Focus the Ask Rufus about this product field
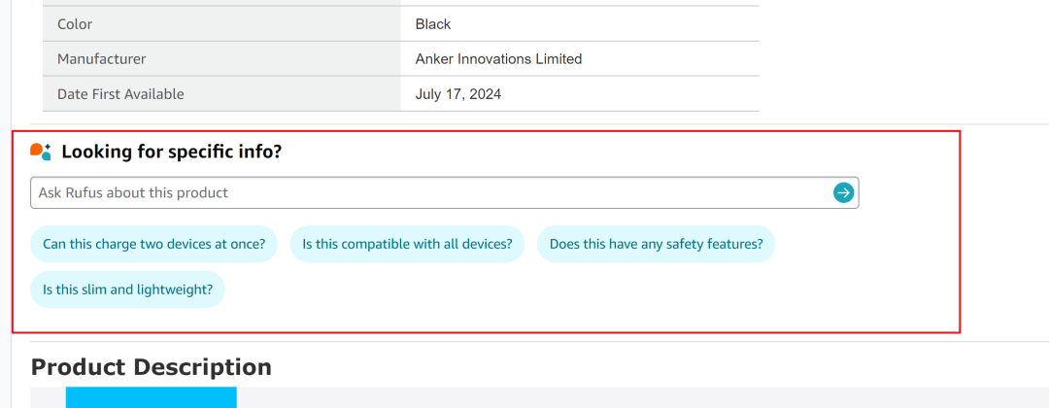Screen dimensions: 1049x408 click(x=444, y=192)
